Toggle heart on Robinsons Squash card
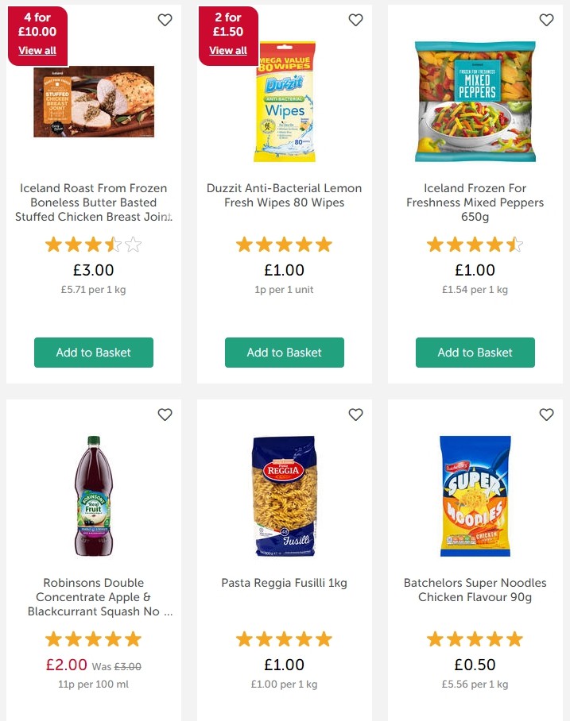This screenshot has height=721, width=570. (165, 414)
